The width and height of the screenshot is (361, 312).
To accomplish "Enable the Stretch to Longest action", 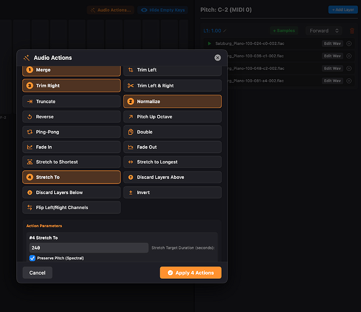I will 173,162.
